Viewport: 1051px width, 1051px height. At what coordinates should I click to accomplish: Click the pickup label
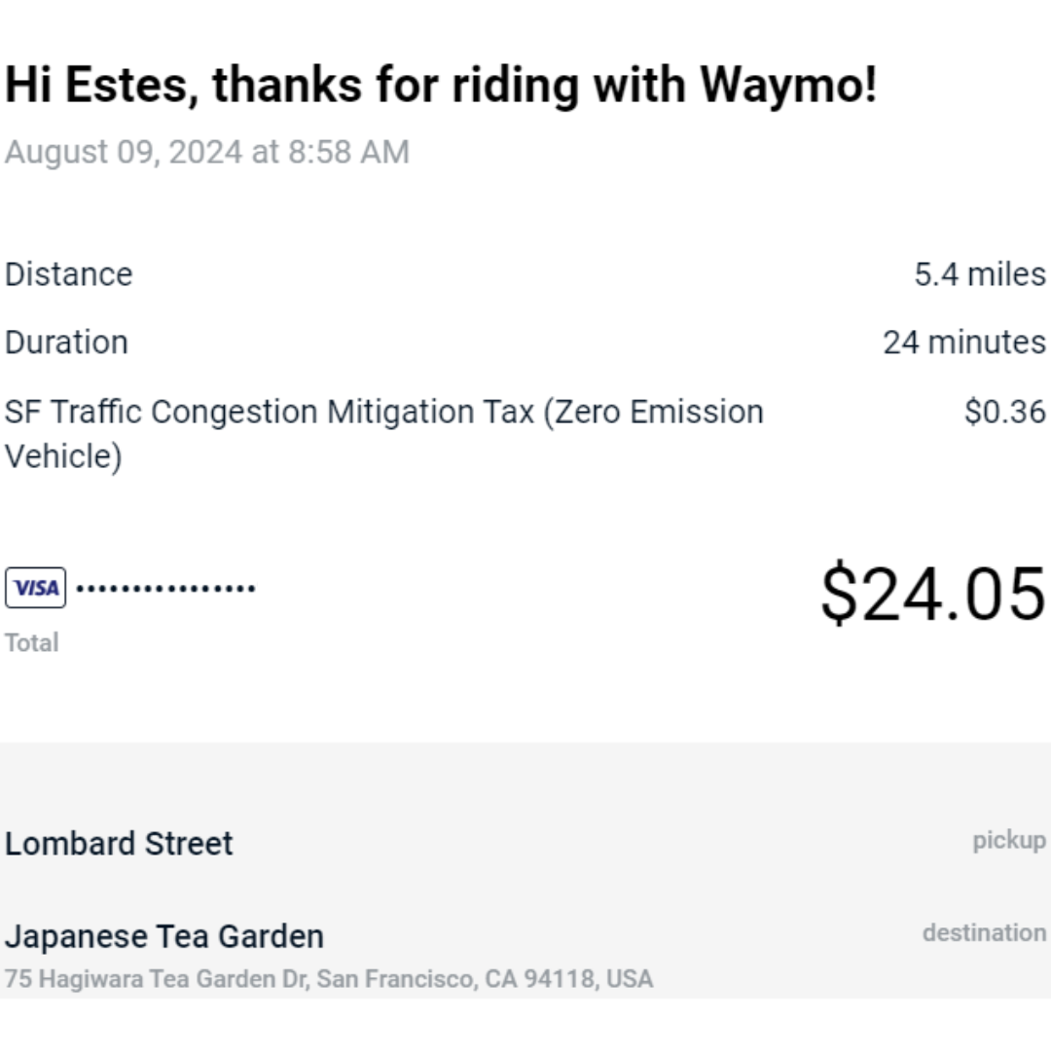(1009, 841)
